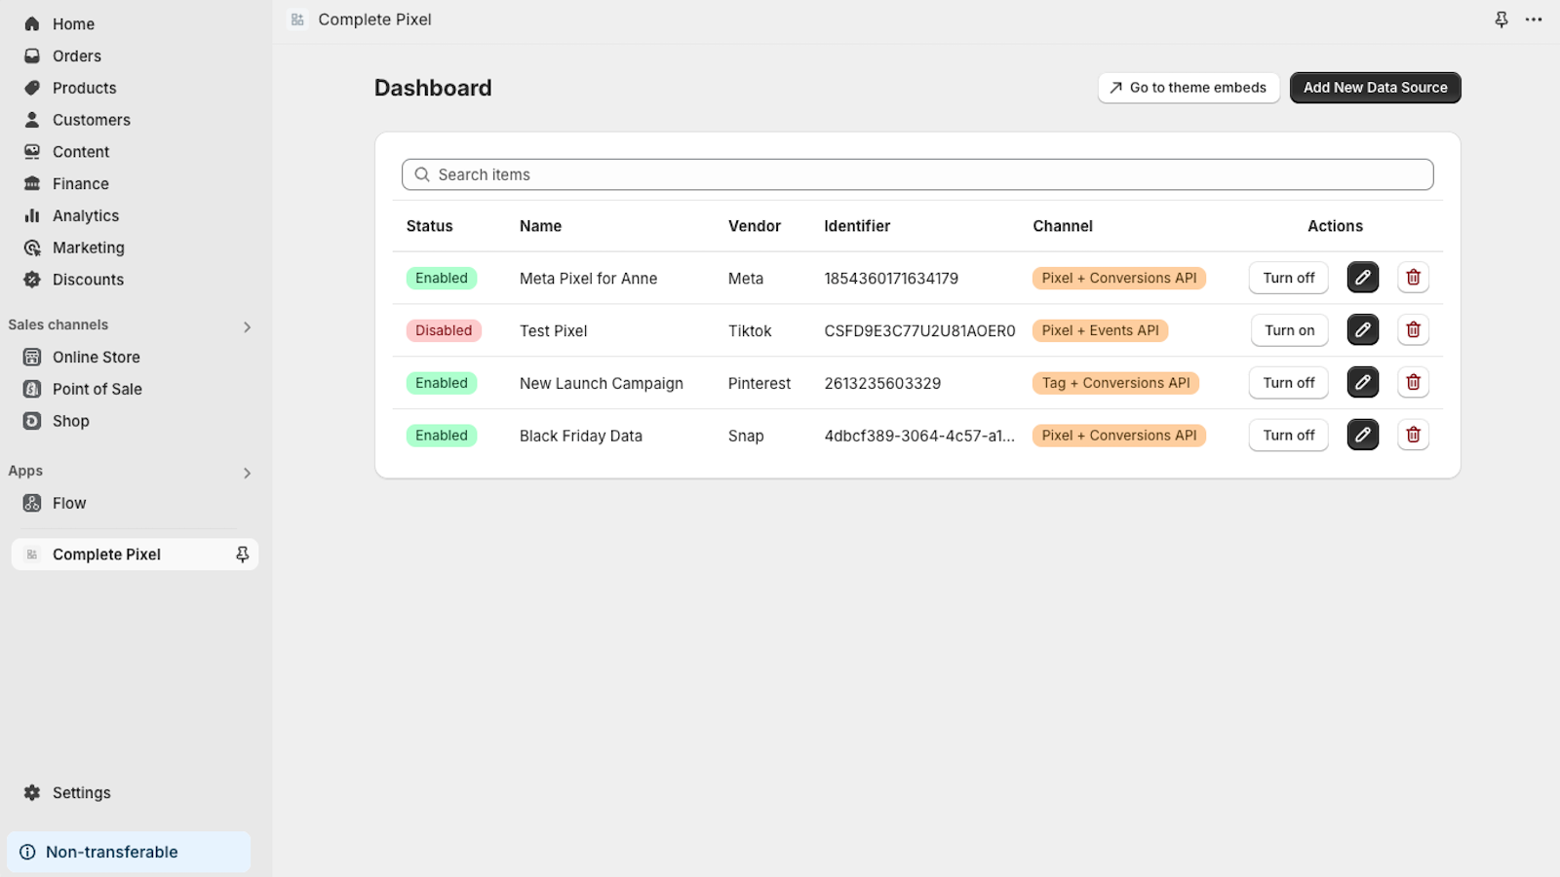Collapse the Apps section

tap(247, 473)
